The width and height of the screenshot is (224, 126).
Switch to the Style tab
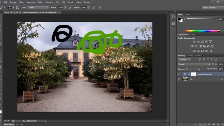tap(193, 35)
